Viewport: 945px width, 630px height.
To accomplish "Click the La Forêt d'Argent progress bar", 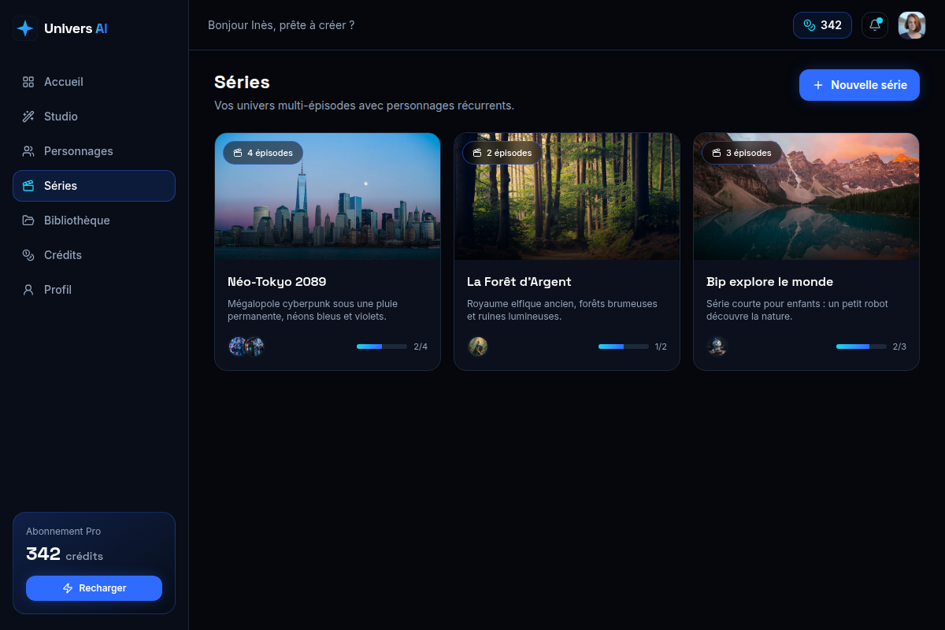I will (x=624, y=346).
